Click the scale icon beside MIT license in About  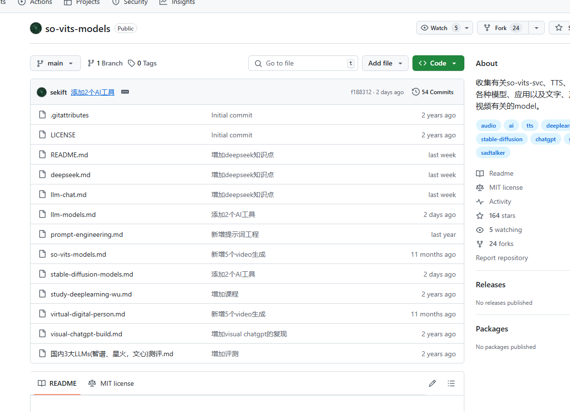point(480,187)
